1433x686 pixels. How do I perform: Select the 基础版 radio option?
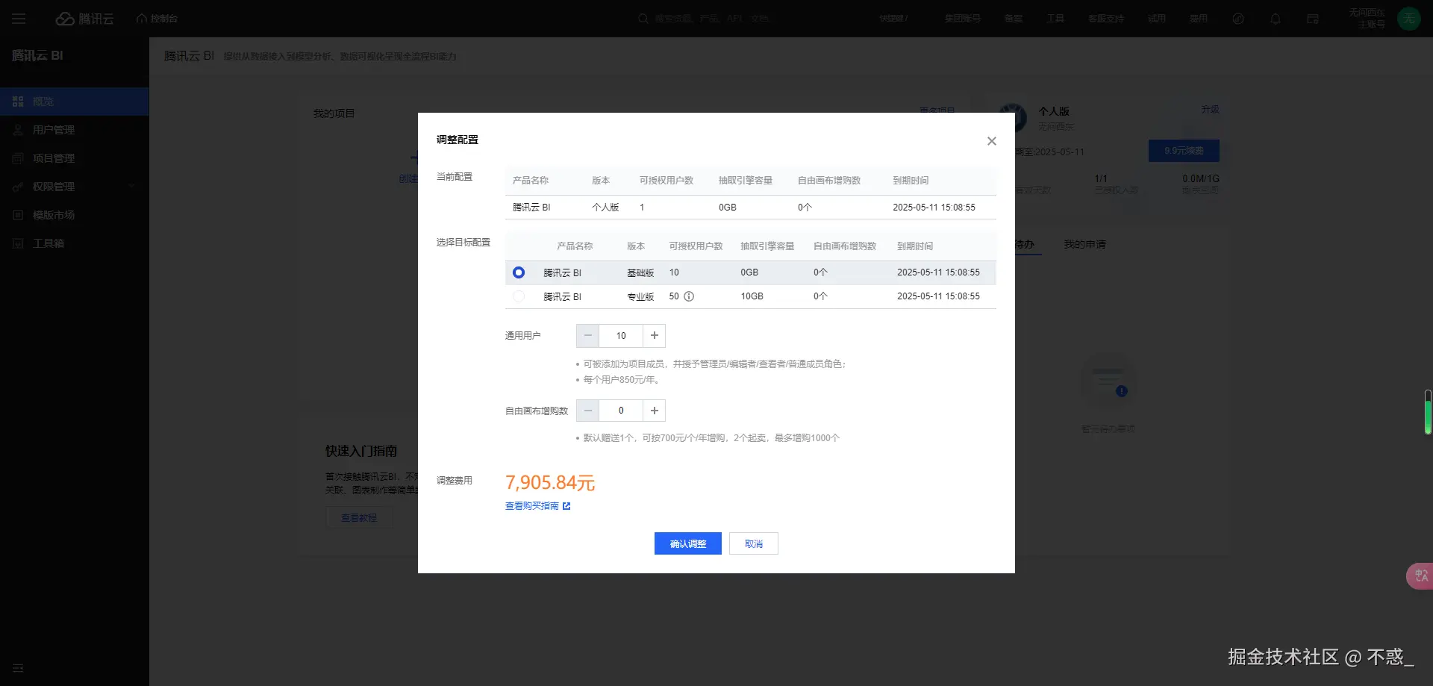point(519,272)
